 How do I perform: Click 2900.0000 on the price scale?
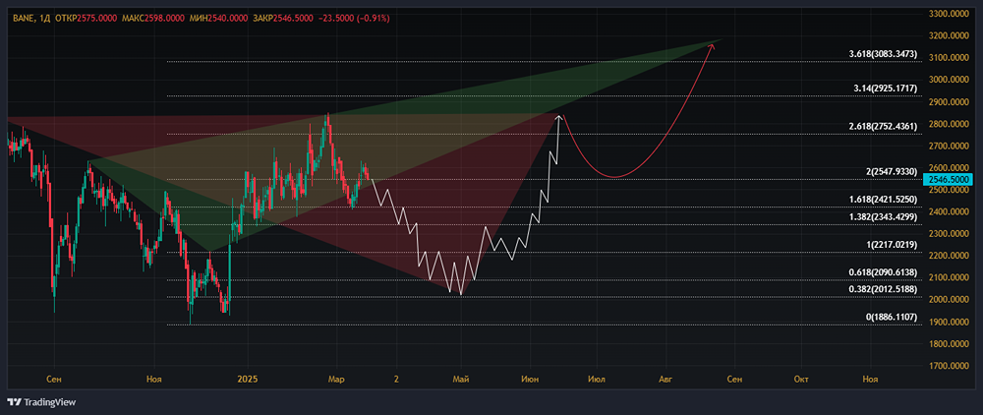(949, 101)
